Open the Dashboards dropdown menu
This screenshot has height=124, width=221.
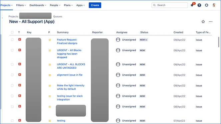coord(38,5)
